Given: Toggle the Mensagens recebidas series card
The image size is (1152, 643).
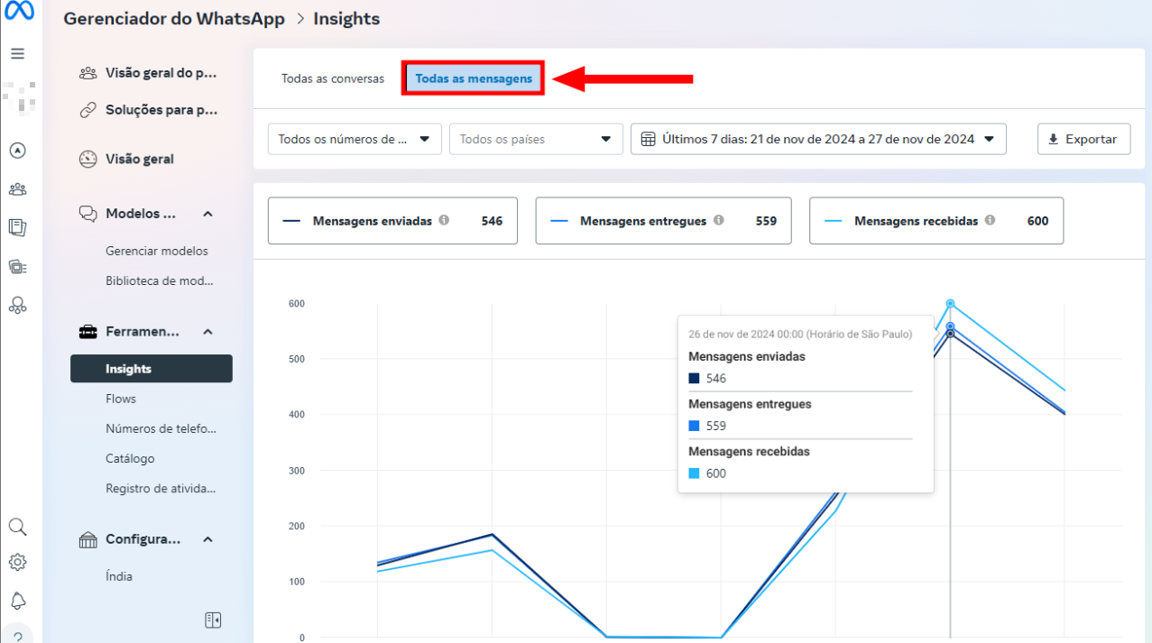Looking at the screenshot, I should pos(935,221).
